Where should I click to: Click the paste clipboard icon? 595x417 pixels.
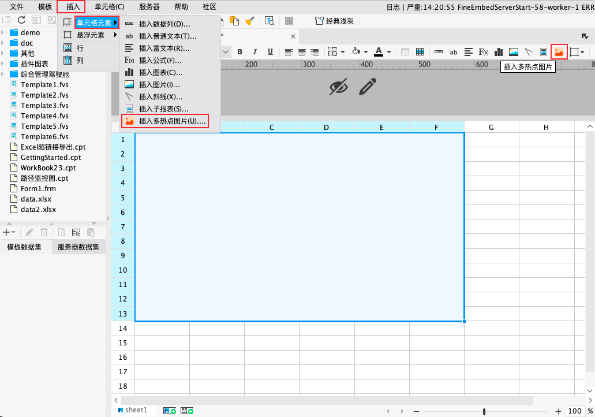click(234, 21)
